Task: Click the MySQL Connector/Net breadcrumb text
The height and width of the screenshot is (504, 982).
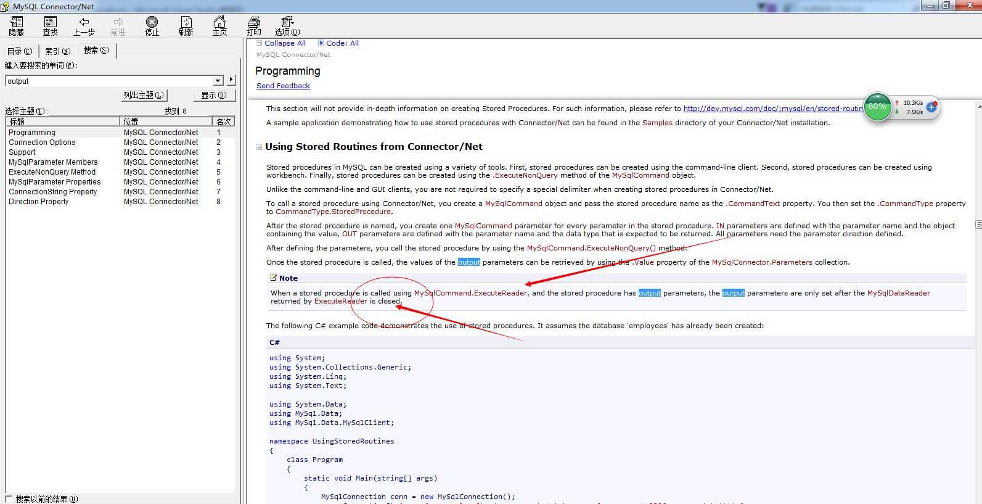Action: [293, 55]
